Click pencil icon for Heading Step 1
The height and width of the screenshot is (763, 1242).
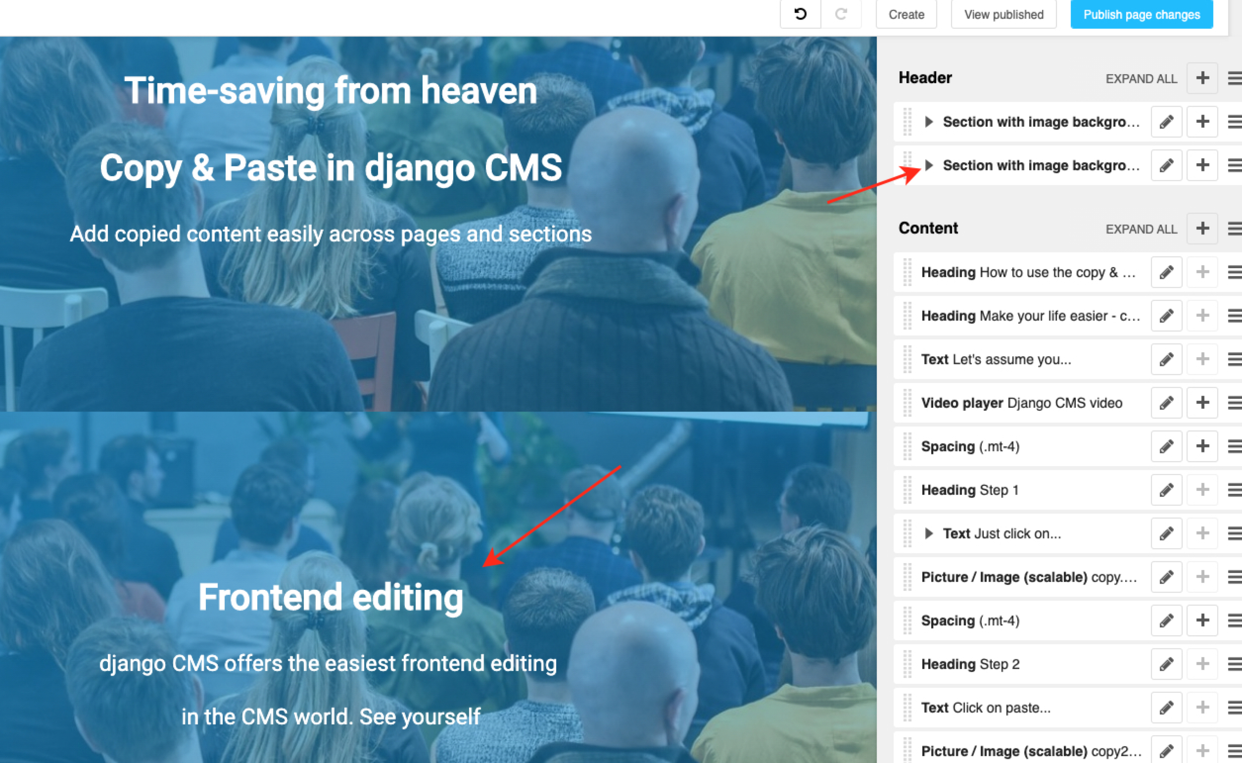point(1166,489)
